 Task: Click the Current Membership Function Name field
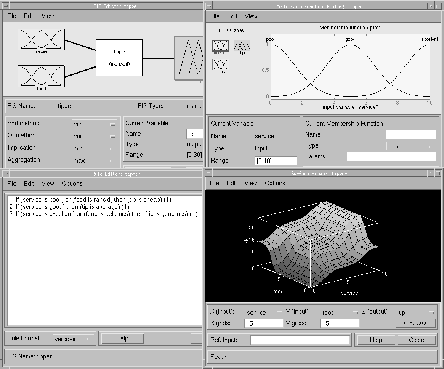pyautogui.click(x=411, y=134)
